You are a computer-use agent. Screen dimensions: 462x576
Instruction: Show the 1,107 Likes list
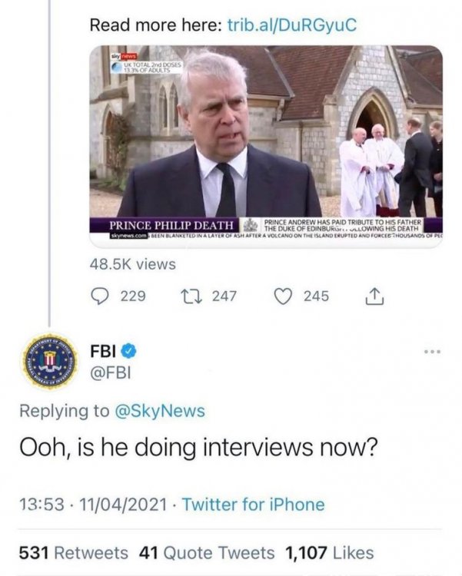(329, 552)
